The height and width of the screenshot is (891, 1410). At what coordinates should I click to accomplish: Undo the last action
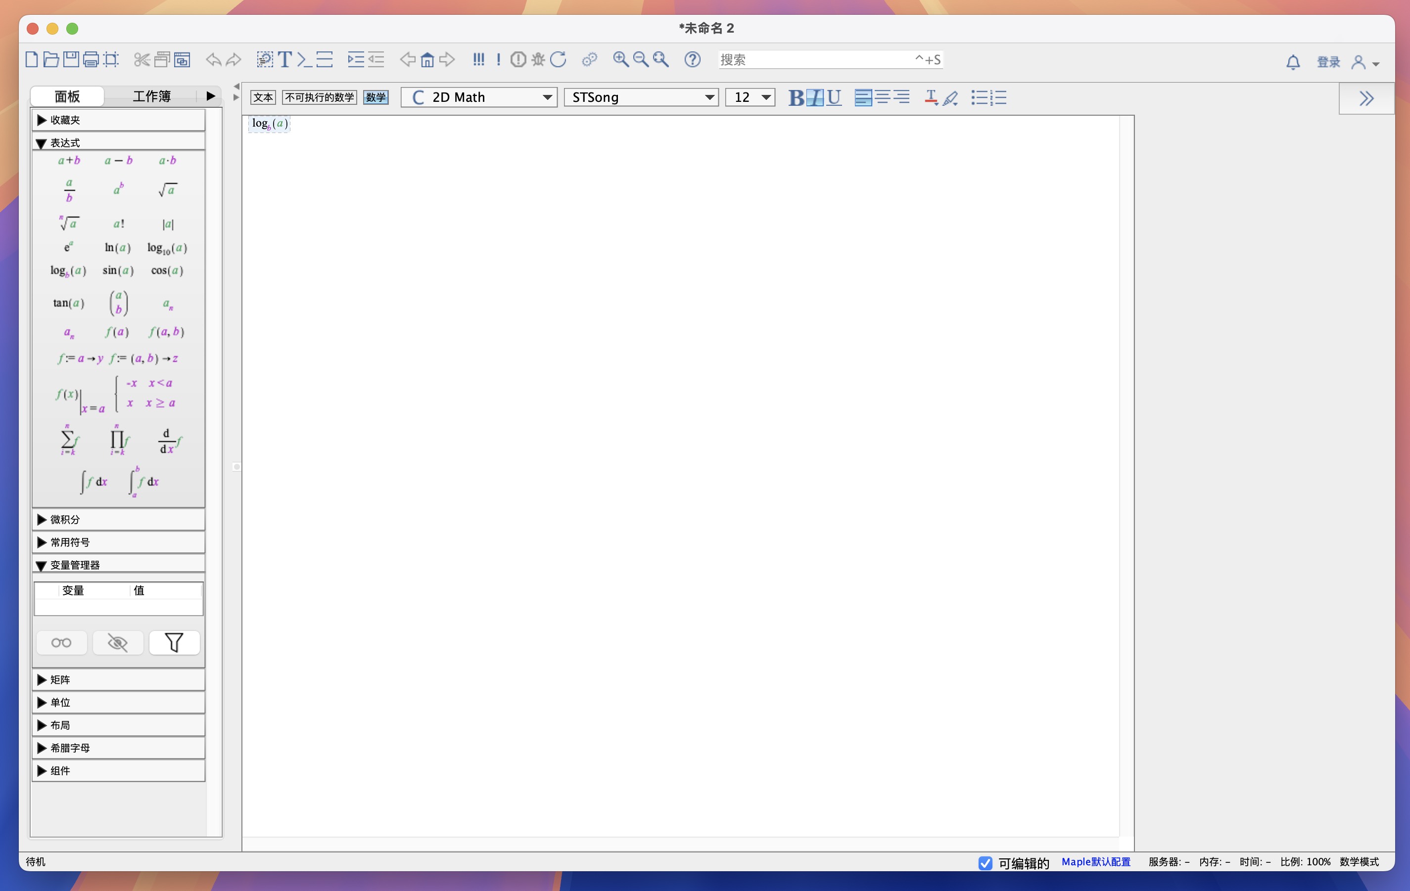pos(214,60)
